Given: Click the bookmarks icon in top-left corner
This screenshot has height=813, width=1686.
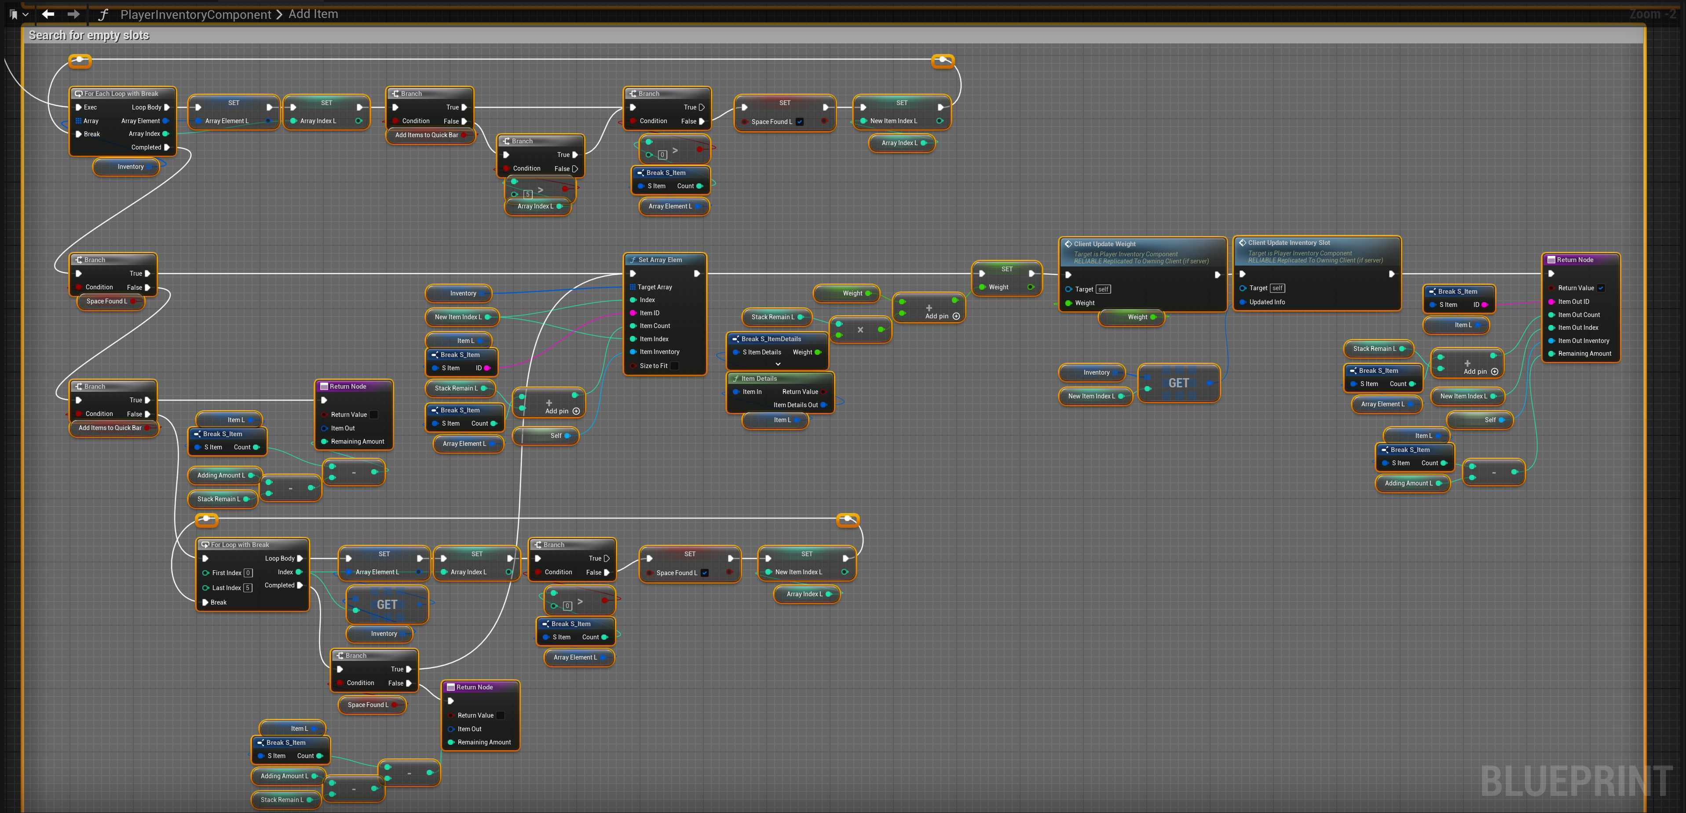Looking at the screenshot, I should coord(13,14).
